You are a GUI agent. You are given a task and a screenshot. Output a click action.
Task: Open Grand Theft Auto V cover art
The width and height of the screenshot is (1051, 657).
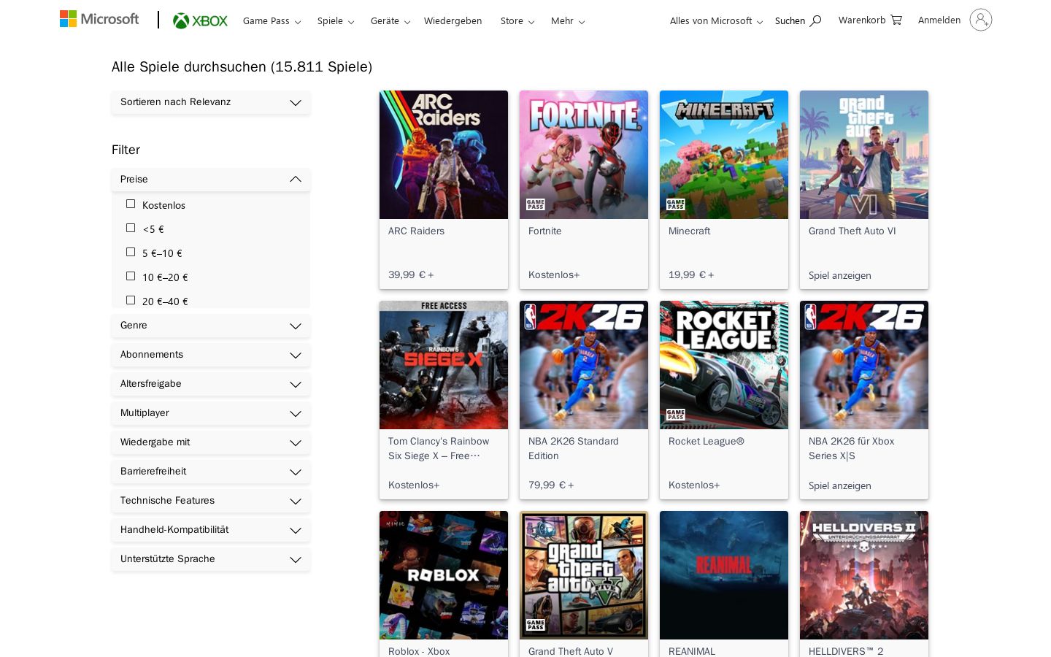584,575
